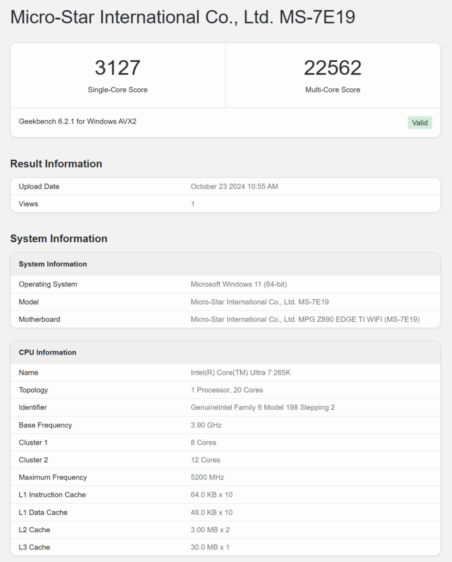Click the Result Information heading

click(x=56, y=164)
